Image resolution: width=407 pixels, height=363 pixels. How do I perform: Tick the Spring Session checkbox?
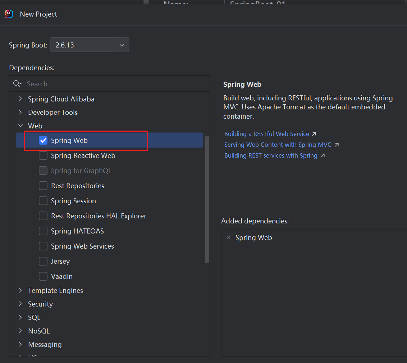tap(43, 201)
